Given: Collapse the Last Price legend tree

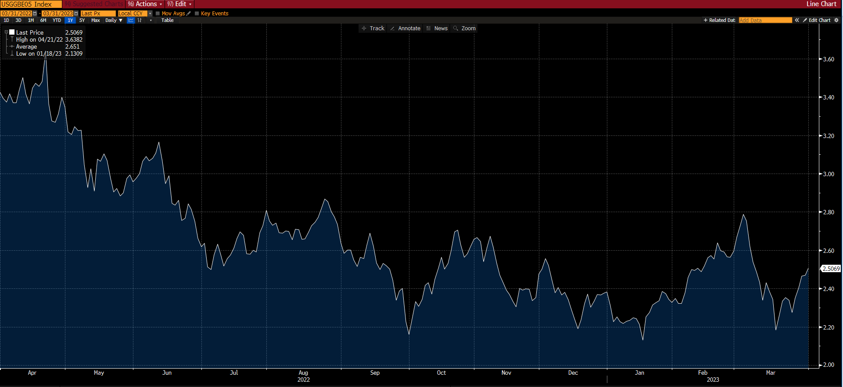Looking at the screenshot, I should (6, 32).
